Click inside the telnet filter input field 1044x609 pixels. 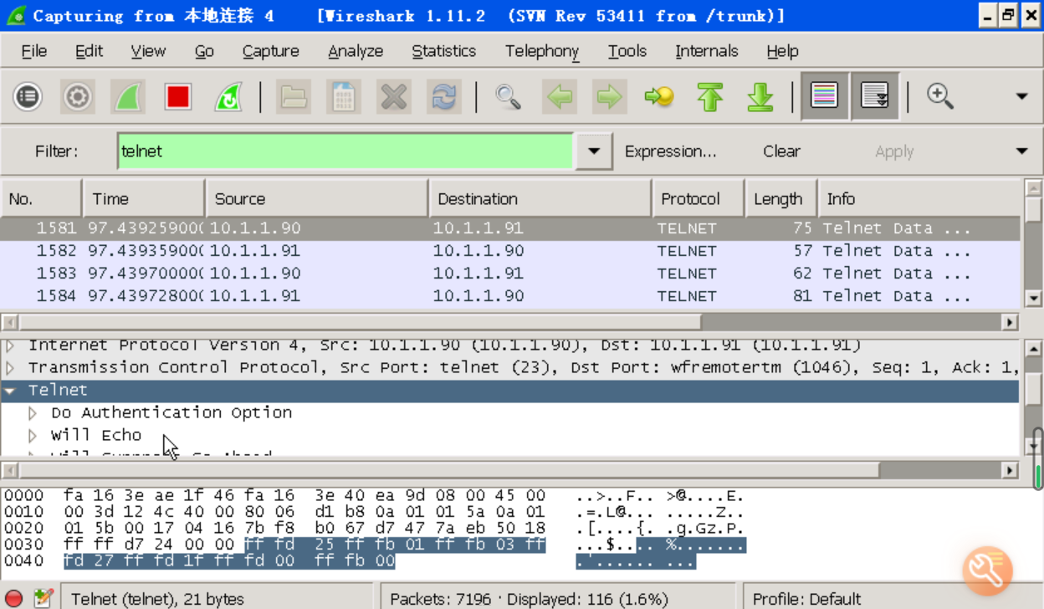click(343, 151)
